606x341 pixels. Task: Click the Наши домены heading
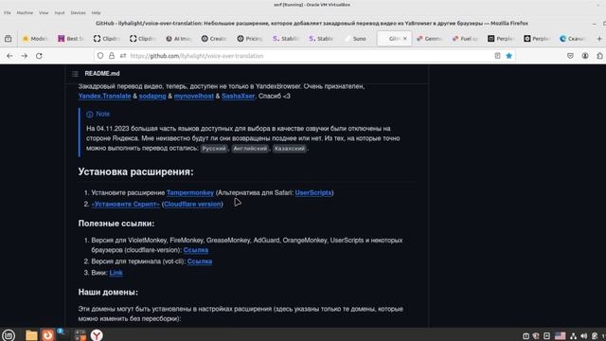(x=108, y=293)
